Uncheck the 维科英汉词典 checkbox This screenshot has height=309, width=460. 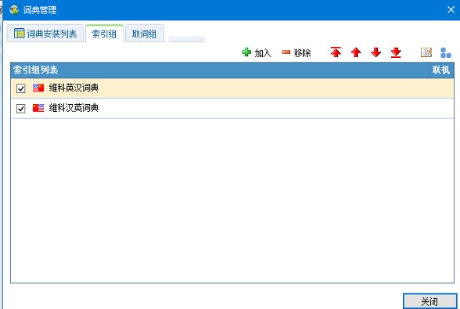point(21,88)
